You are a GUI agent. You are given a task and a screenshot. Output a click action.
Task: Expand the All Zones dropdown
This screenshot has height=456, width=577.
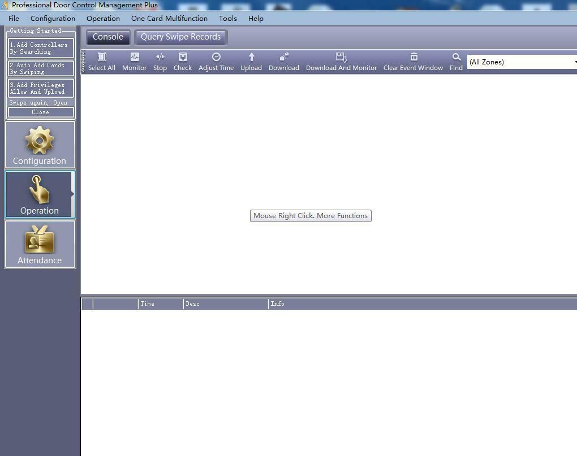[x=572, y=62]
